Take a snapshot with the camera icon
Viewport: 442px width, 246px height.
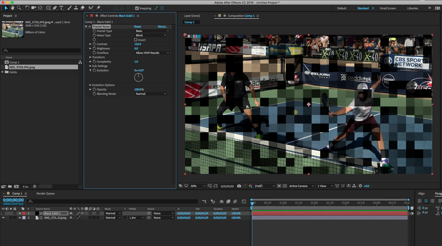pyautogui.click(x=239, y=186)
